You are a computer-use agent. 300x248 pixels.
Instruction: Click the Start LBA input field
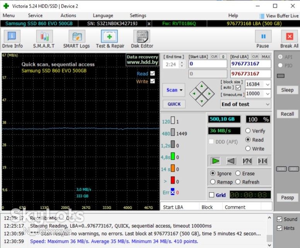click(208, 64)
